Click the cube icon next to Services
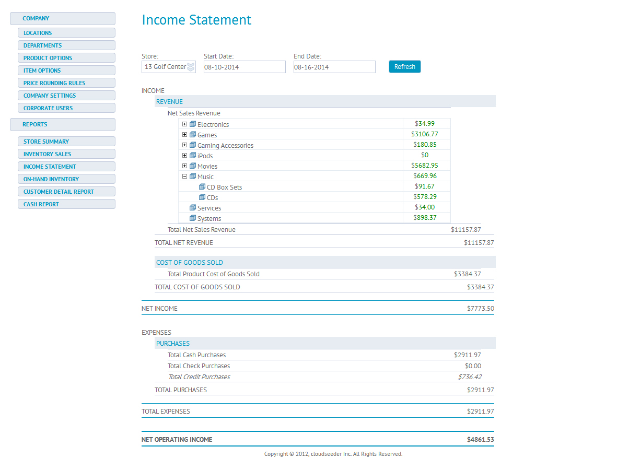Screen dimensions: 629x458 pyautogui.click(x=192, y=208)
